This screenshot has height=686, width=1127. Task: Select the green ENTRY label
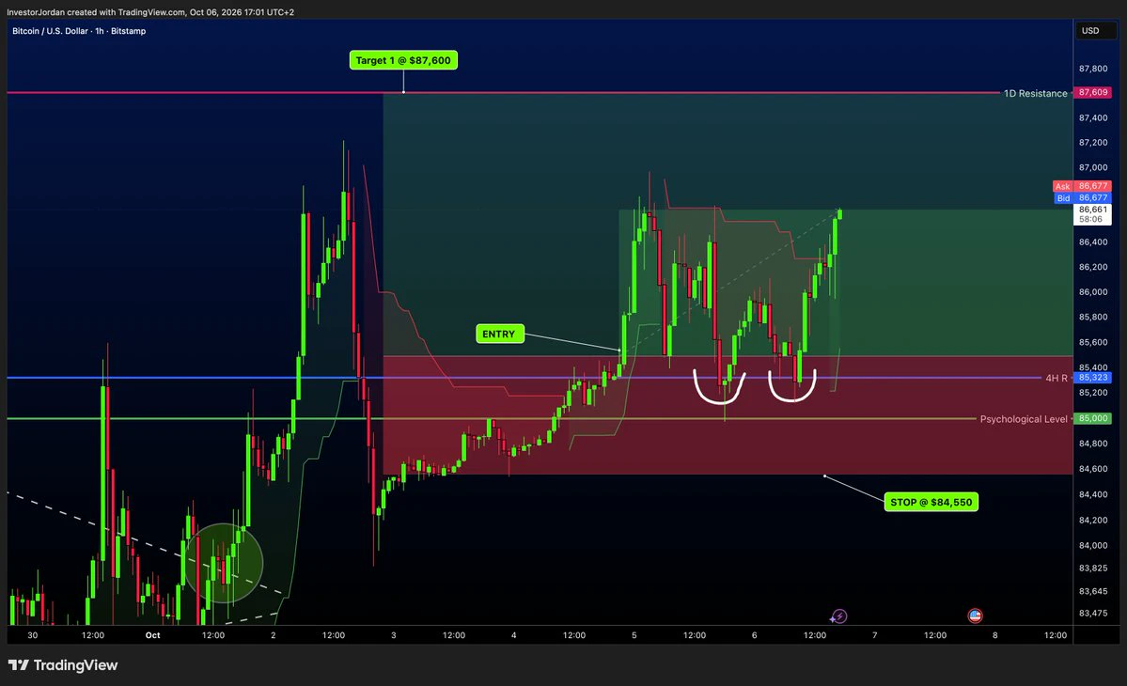click(499, 334)
